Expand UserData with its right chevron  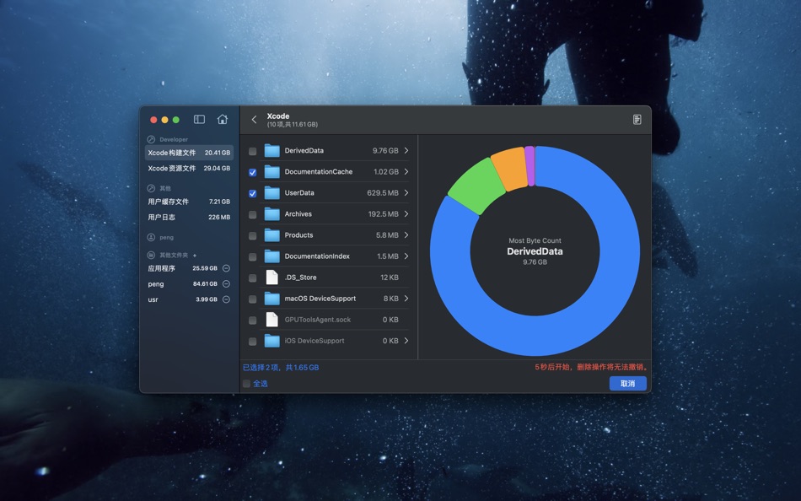pos(406,193)
